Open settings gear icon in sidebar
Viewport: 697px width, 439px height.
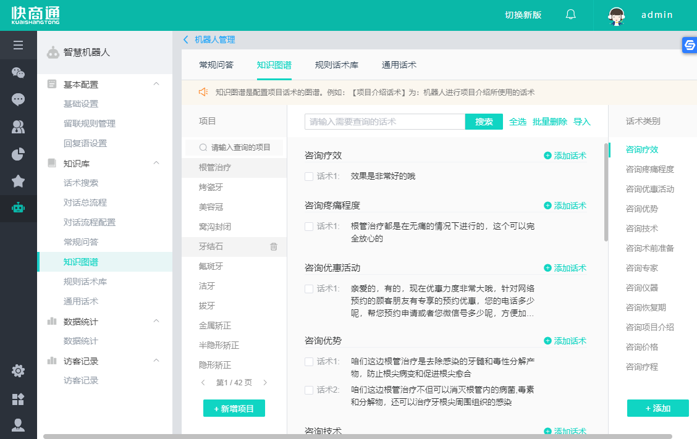[x=18, y=370]
